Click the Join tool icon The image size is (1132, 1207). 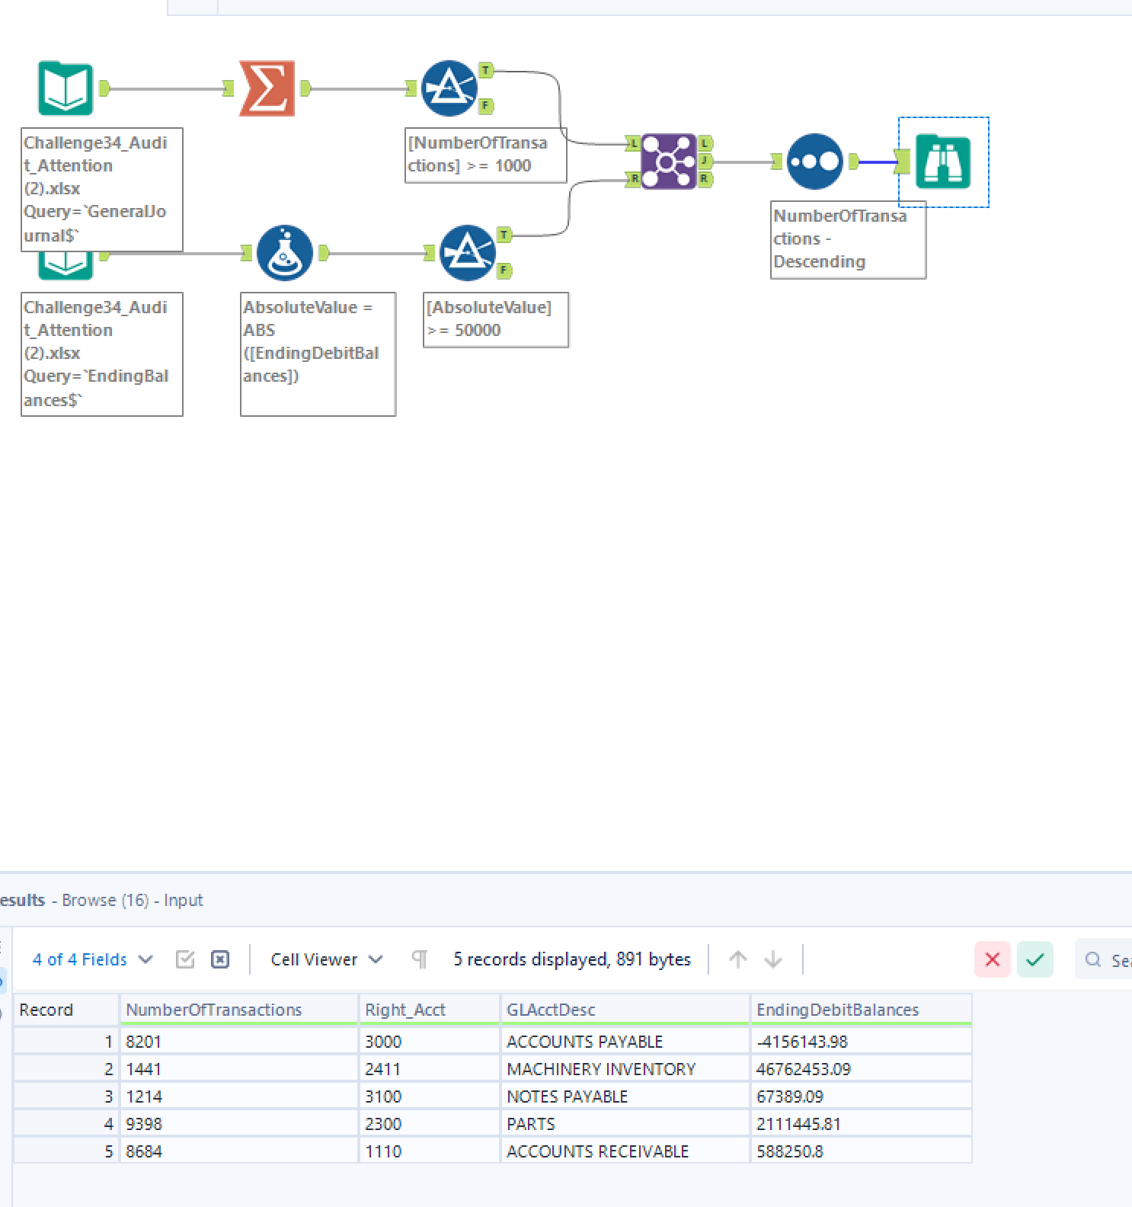click(x=668, y=162)
